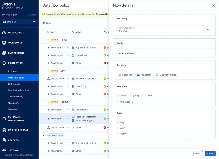This screenshot has width=219, height=159.
Task: Click the Reports chart icon
Action: [x=4, y=140]
